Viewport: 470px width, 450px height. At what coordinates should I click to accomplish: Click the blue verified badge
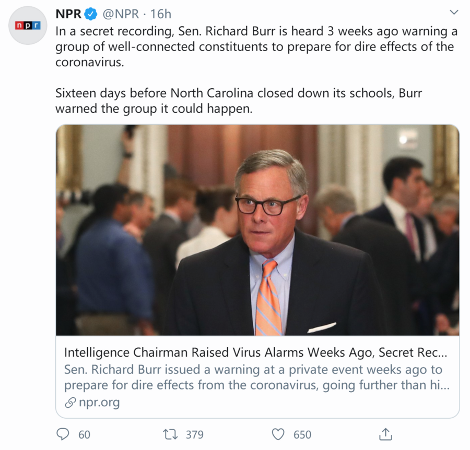tap(91, 14)
